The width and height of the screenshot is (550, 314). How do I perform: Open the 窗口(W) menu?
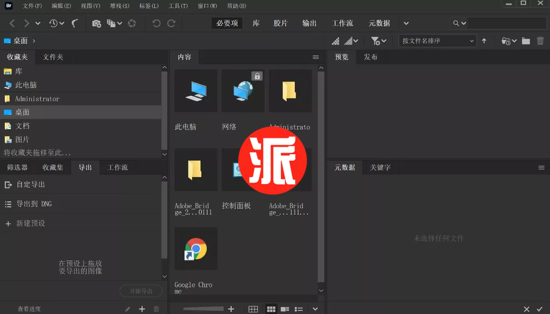click(207, 6)
